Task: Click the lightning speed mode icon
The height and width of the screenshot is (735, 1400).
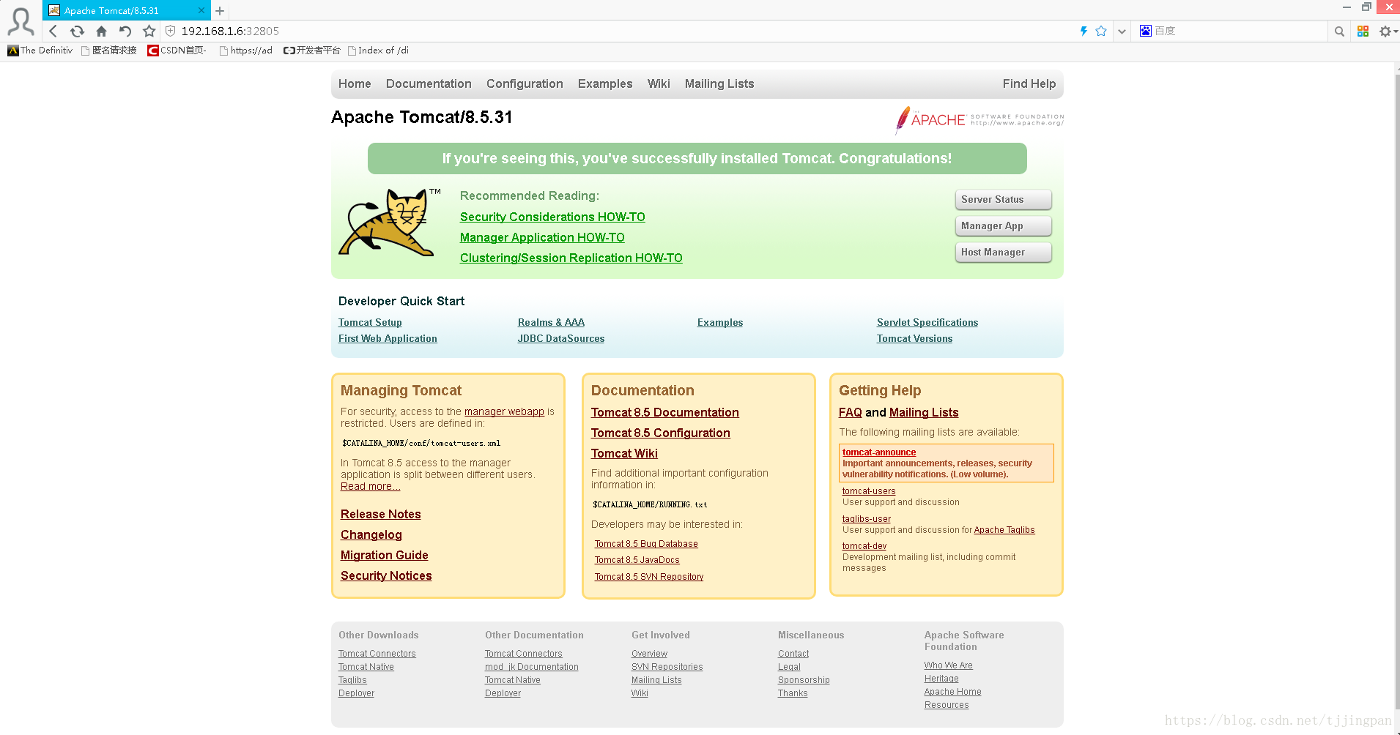Action: point(1084,31)
